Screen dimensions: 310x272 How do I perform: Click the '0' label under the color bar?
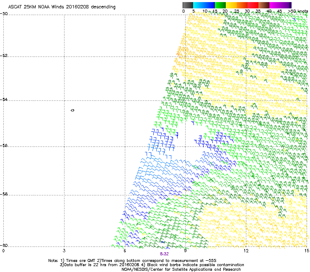coord(183,11)
